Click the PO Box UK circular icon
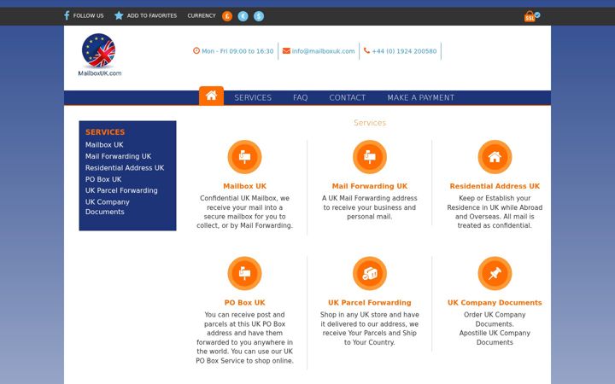 pyautogui.click(x=245, y=273)
